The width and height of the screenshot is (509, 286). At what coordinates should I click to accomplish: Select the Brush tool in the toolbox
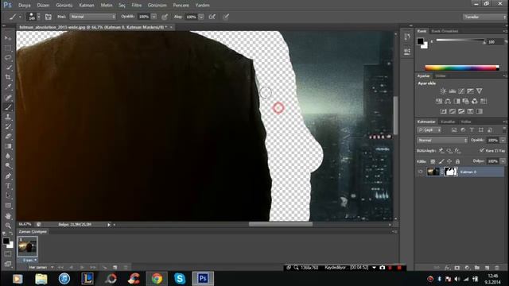(8, 106)
